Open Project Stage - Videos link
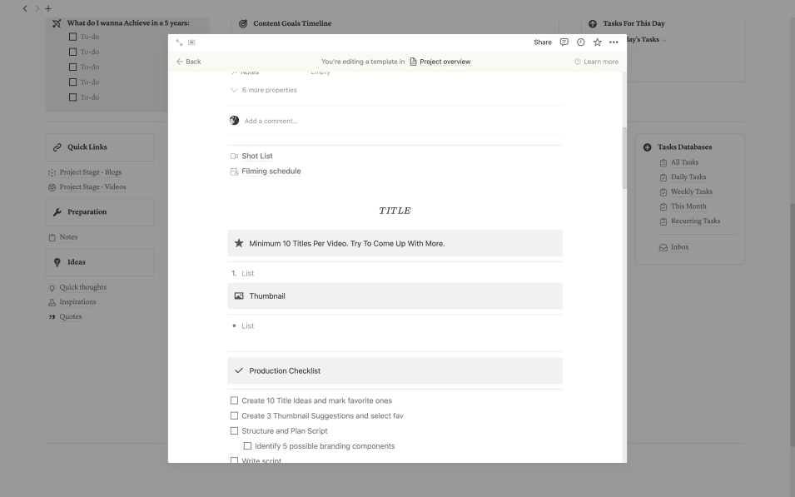The height and width of the screenshot is (497, 795). (92, 187)
